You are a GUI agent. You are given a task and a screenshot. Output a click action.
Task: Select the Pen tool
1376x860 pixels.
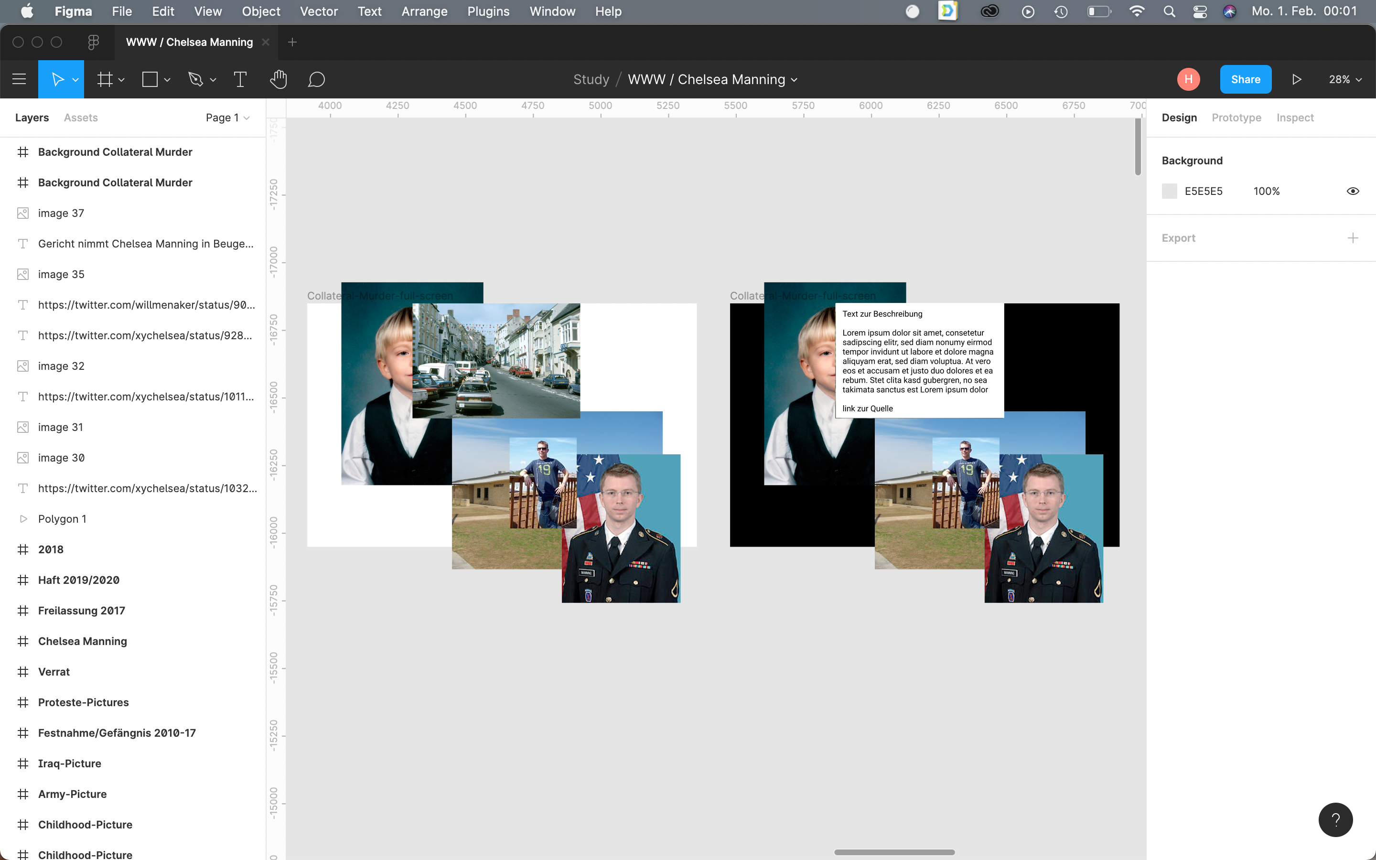pyautogui.click(x=195, y=80)
